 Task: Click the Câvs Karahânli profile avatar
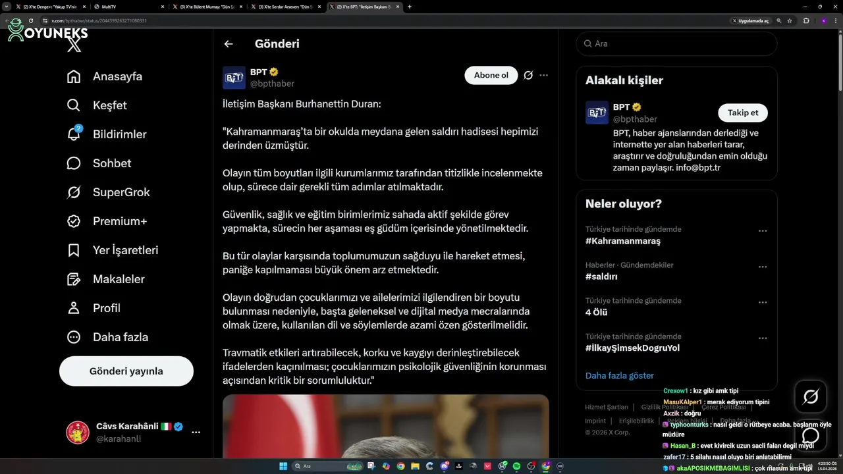click(x=78, y=433)
